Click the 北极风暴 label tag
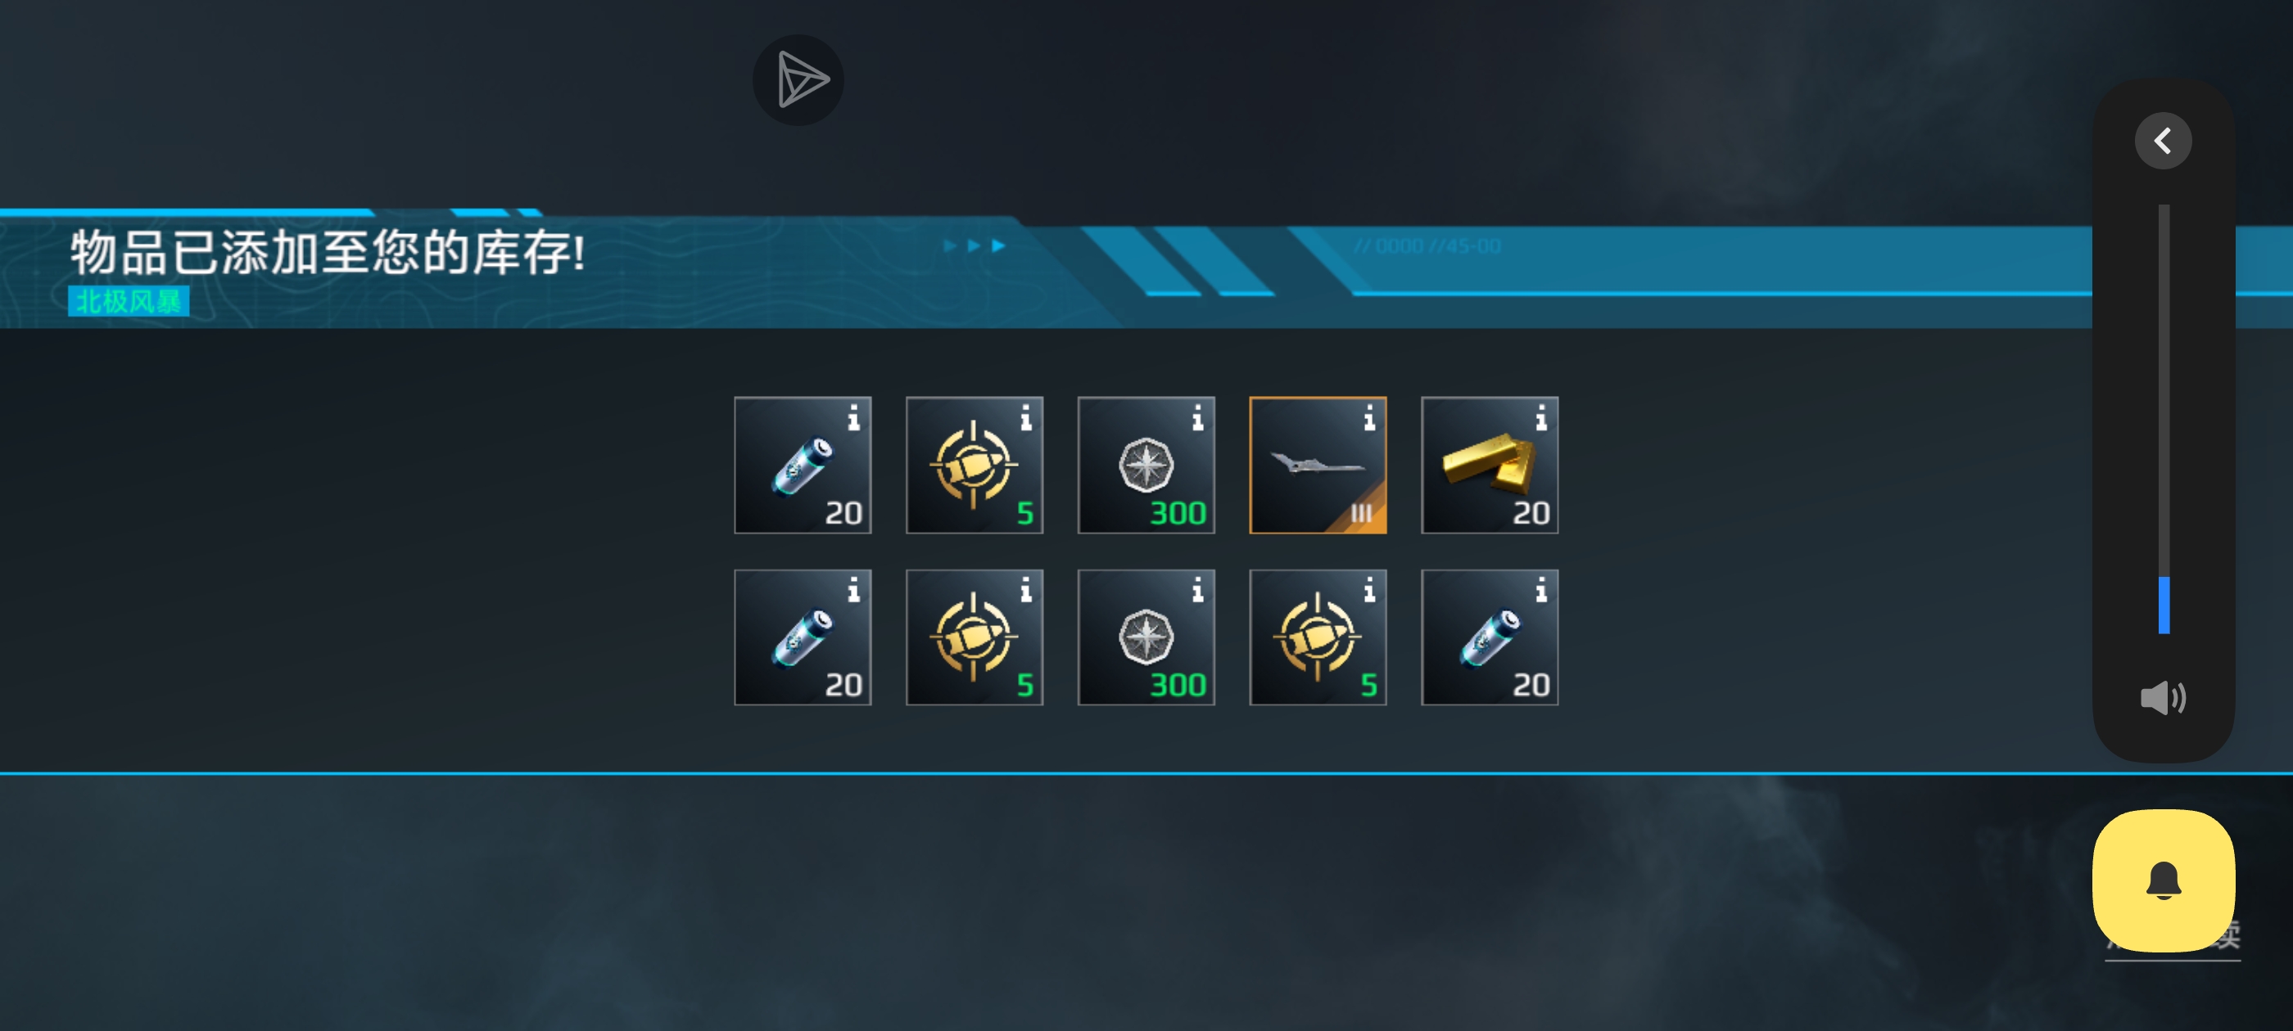2293x1031 pixels. 129,302
